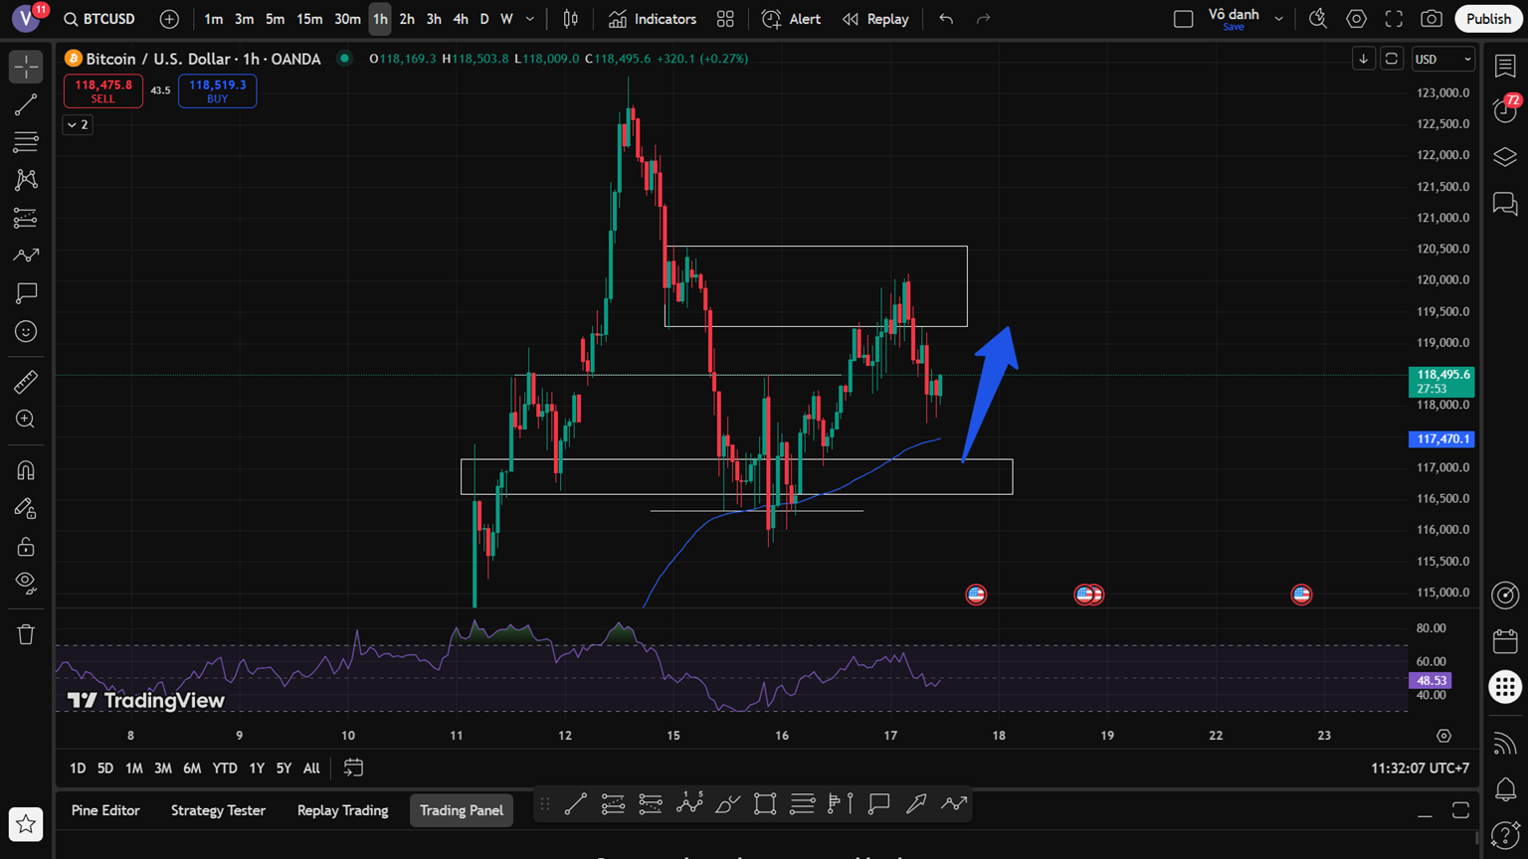
Task: Remove drawings with trash icon
Action: click(26, 634)
